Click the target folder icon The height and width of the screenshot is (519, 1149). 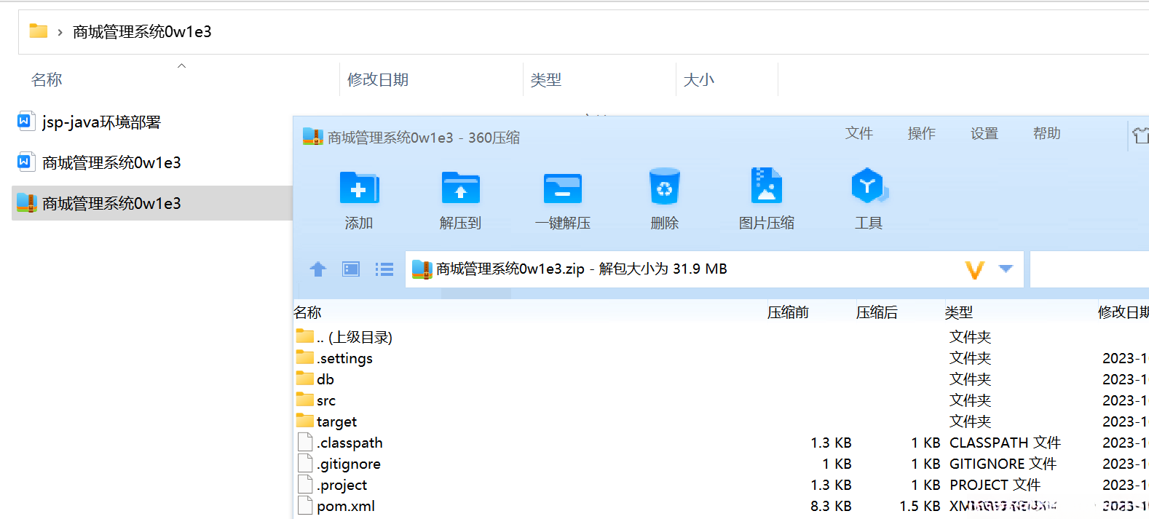305,420
